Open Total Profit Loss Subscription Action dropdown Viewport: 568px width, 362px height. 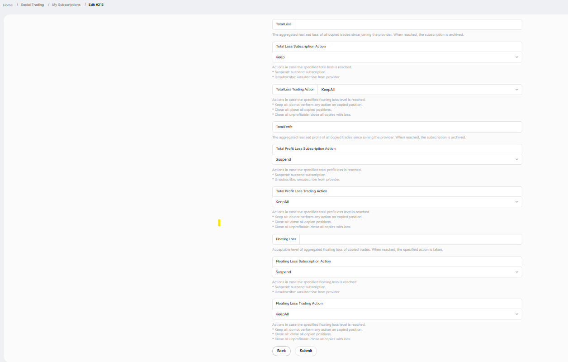click(397, 159)
